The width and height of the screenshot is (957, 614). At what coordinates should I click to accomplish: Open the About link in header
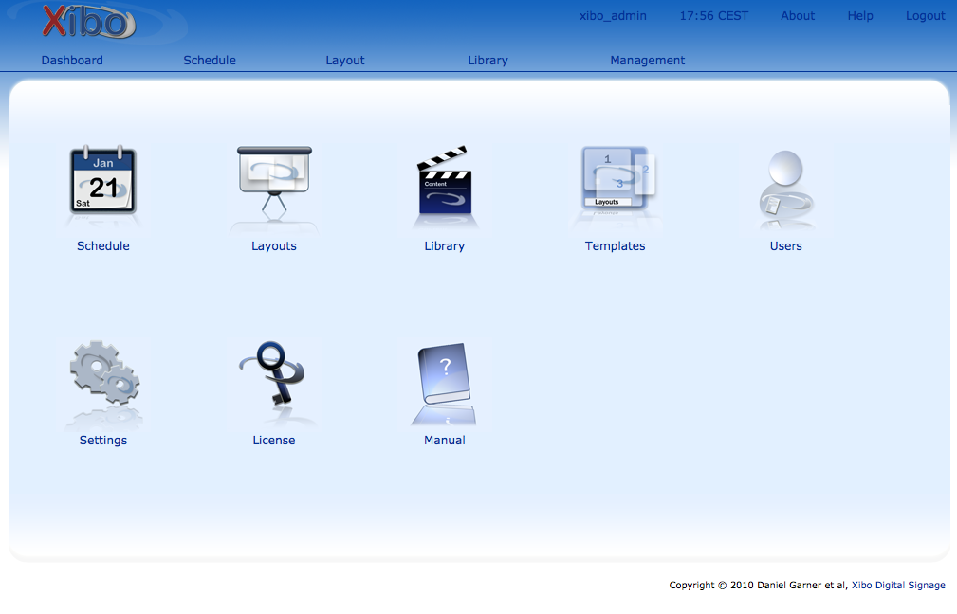click(x=798, y=16)
